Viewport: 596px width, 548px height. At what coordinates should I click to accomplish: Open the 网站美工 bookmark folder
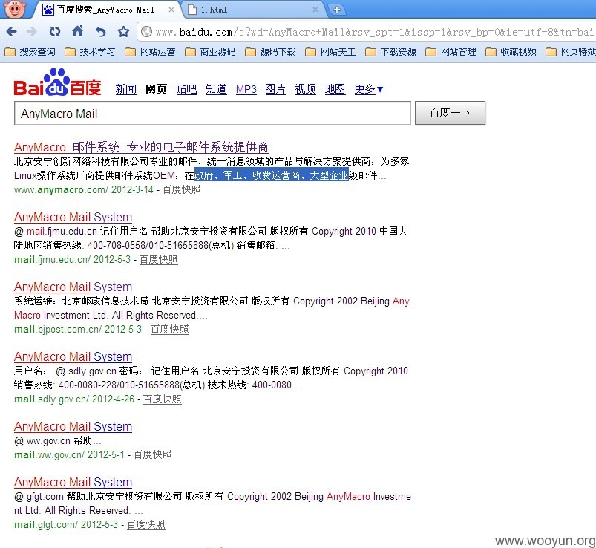pos(330,52)
